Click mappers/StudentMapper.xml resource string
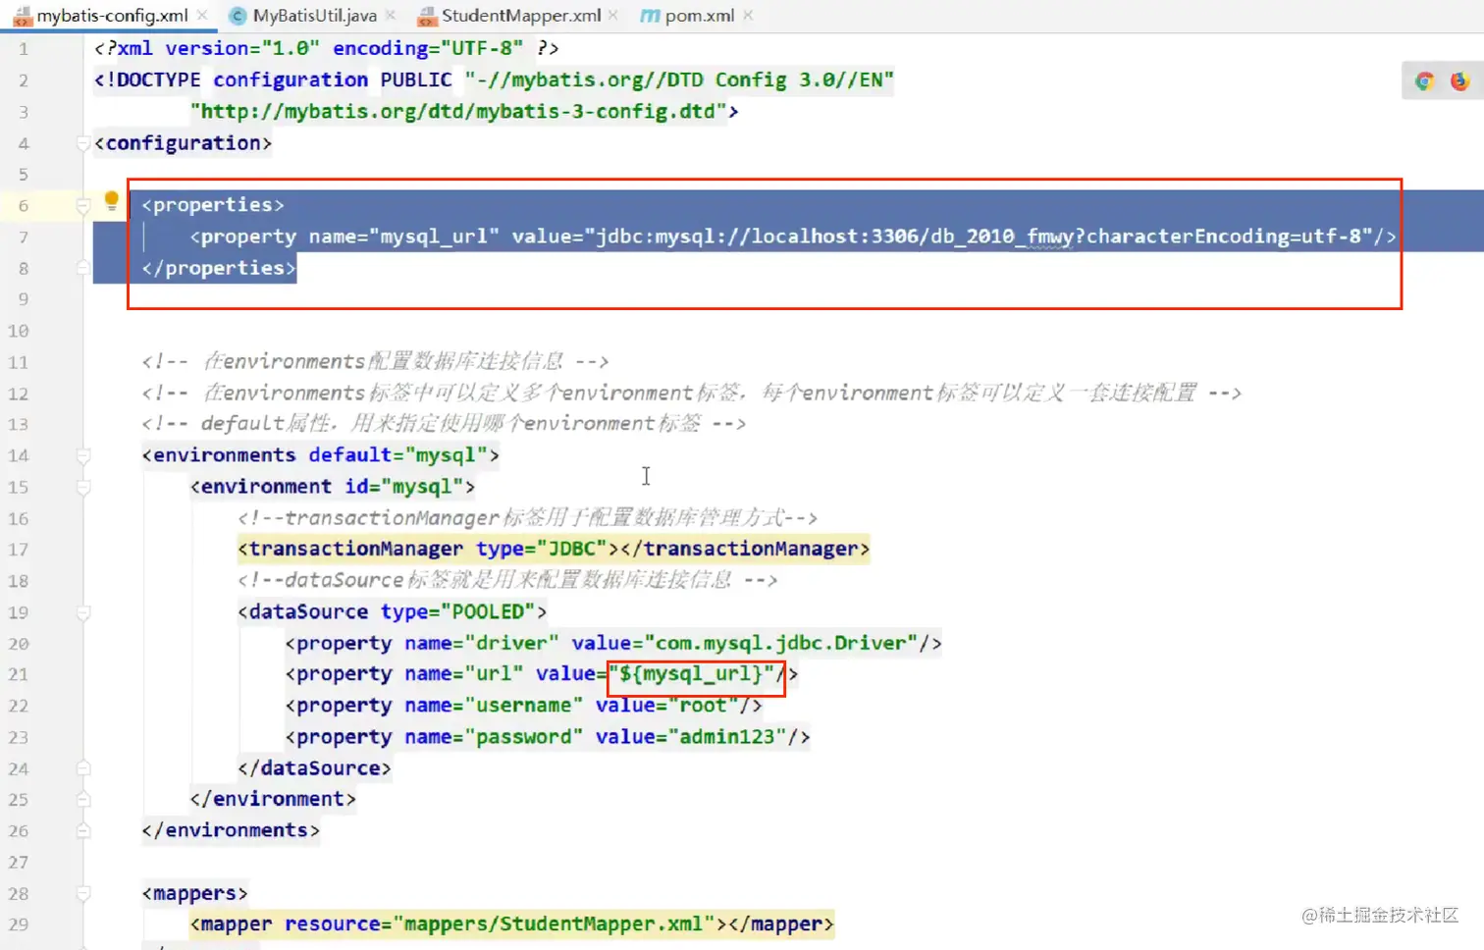Screen dimensions: 1484x950 [x=554, y=924]
